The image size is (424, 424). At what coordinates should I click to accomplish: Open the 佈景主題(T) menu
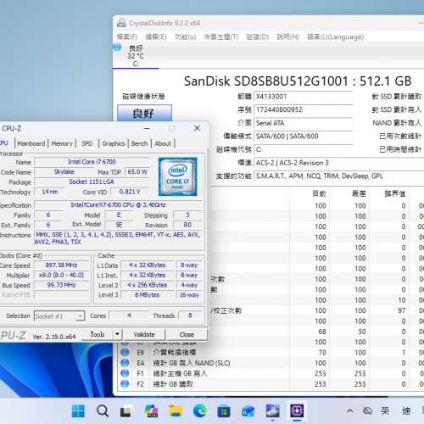[x=221, y=37]
